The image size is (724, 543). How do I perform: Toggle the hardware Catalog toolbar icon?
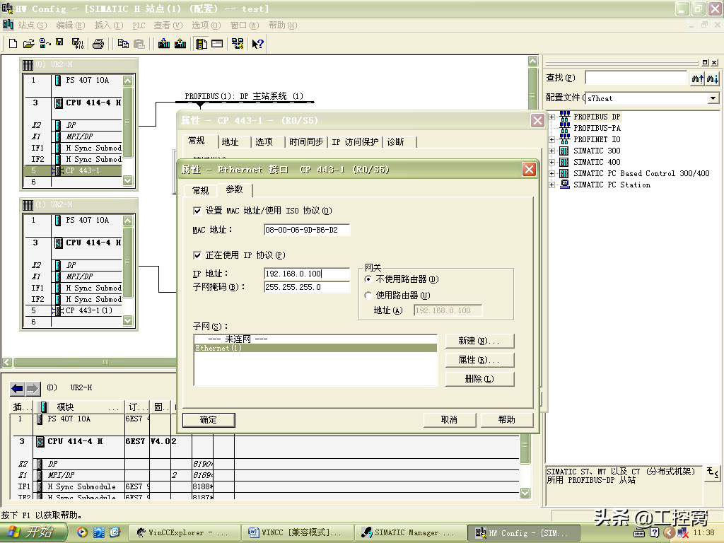click(202, 44)
